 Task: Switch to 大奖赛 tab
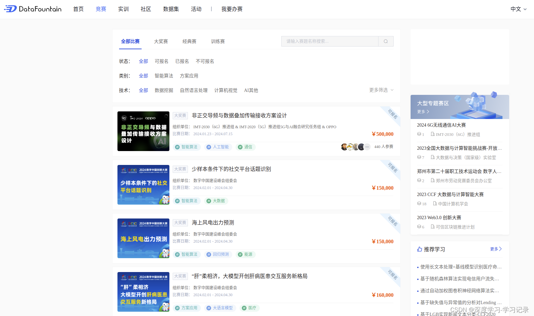(161, 41)
